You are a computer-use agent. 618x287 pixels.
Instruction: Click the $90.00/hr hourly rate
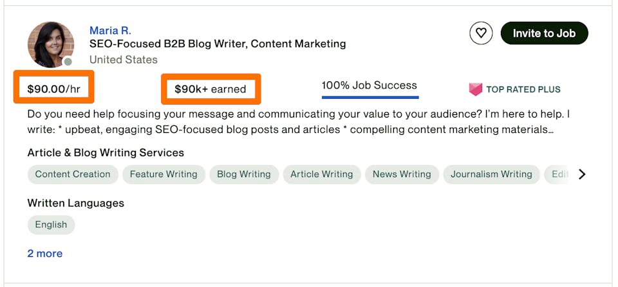[54, 89]
